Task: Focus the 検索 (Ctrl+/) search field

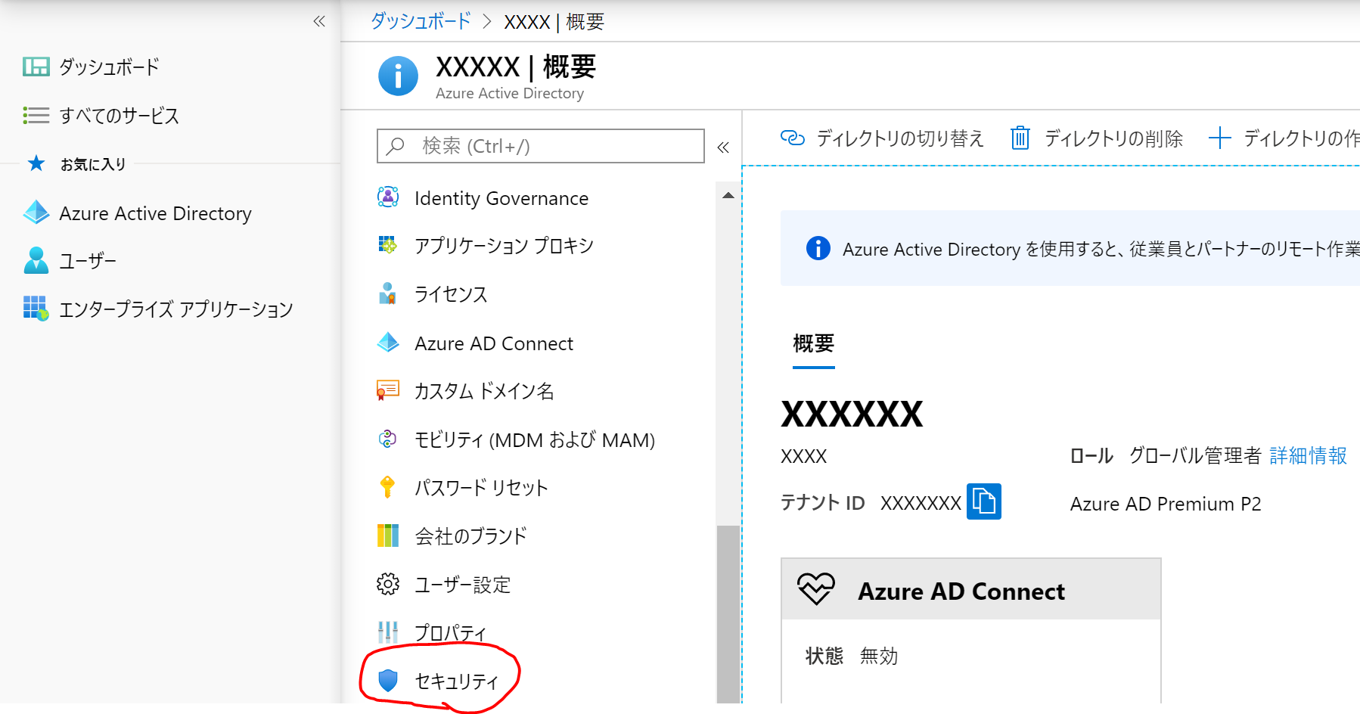Action: (x=541, y=146)
